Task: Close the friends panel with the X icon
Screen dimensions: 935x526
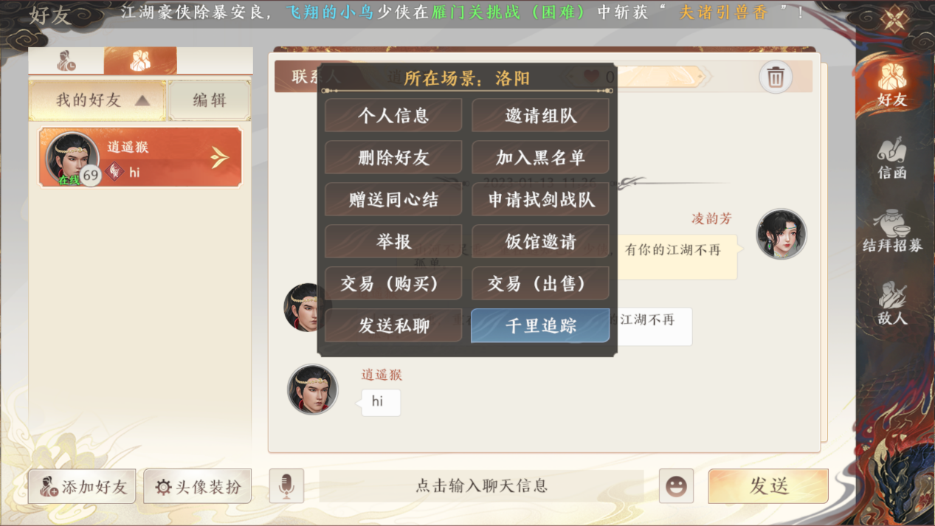Action: click(894, 18)
